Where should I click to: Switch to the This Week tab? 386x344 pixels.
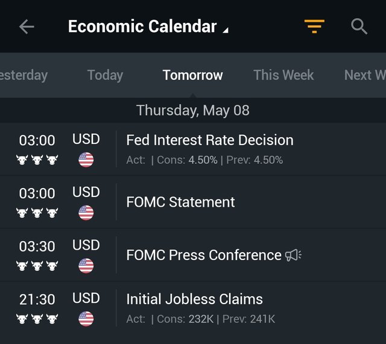coord(283,75)
